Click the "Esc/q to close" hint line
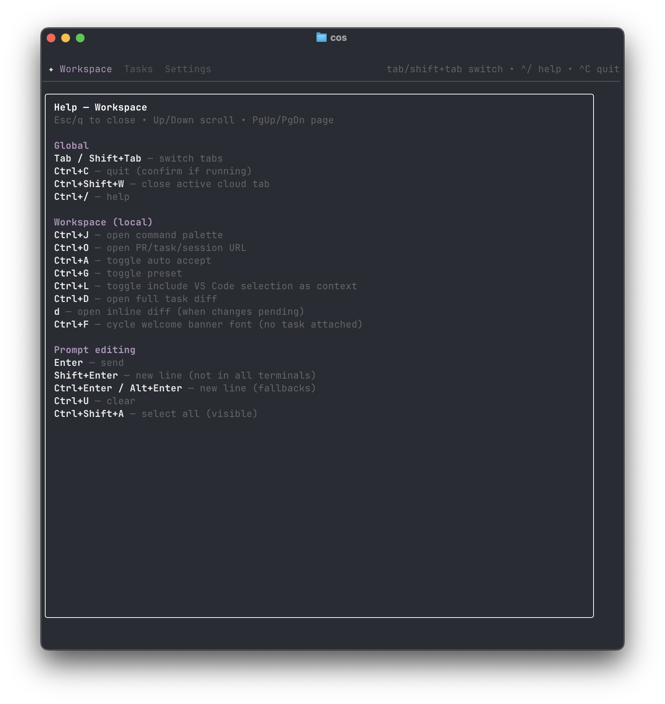The width and height of the screenshot is (665, 704). tap(94, 120)
